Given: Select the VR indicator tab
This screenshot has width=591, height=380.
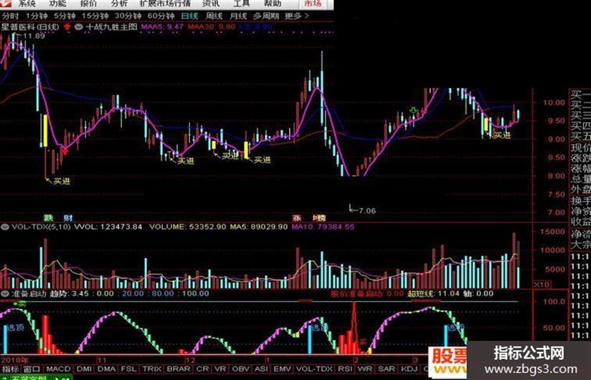Looking at the screenshot, I should (x=220, y=369).
